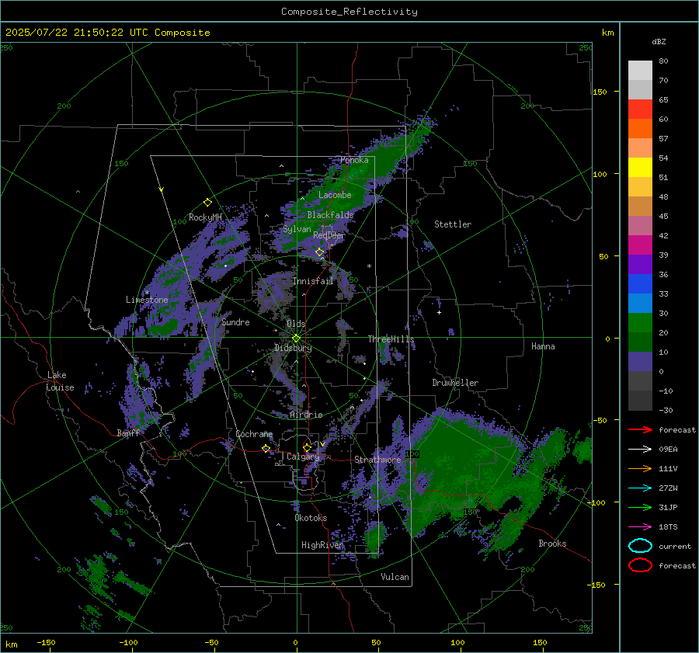Click the HighRiver label

coord(322,545)
